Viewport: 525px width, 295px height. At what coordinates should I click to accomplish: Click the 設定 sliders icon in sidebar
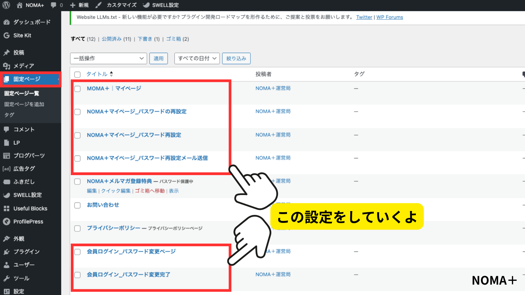(7, 291)
